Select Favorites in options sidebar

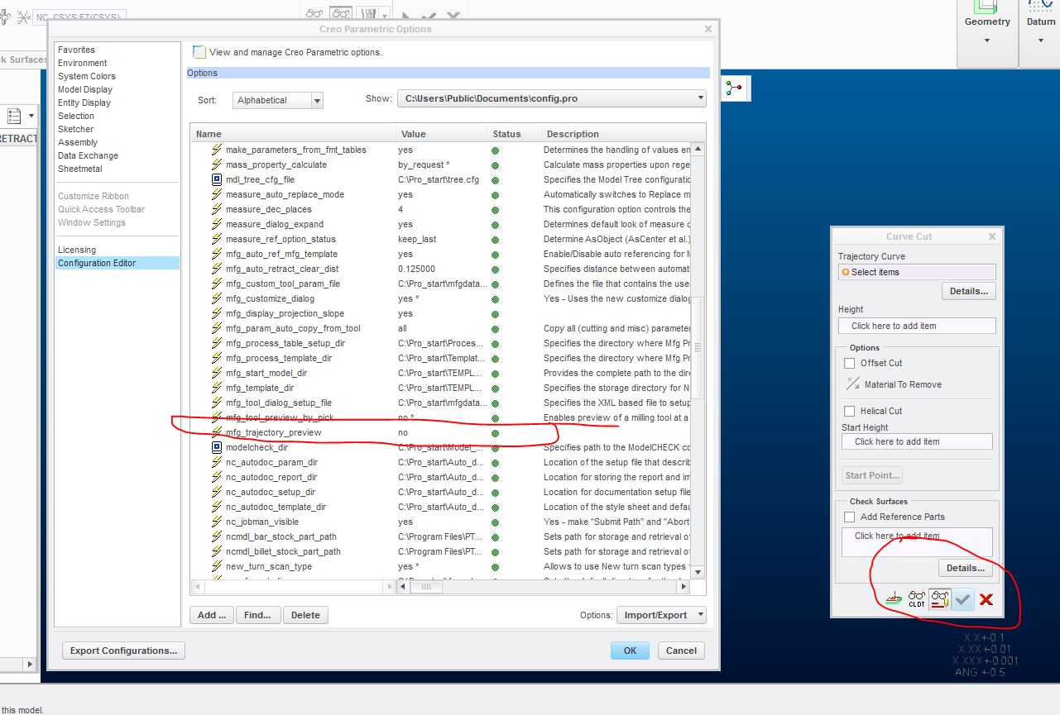point(76,50)
